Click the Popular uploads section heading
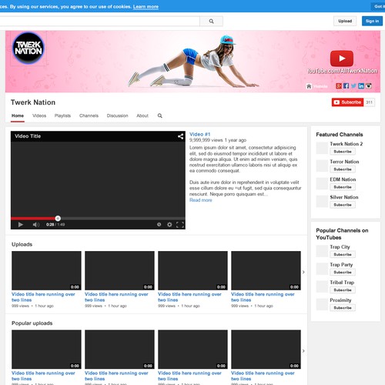 click(32, 323)
